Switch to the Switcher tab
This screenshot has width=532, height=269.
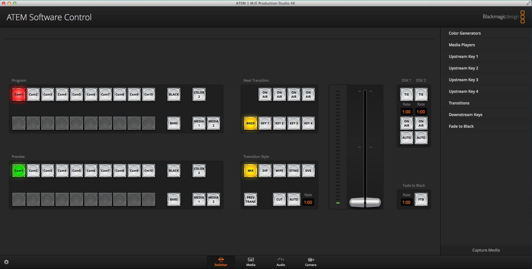(221, 262)
